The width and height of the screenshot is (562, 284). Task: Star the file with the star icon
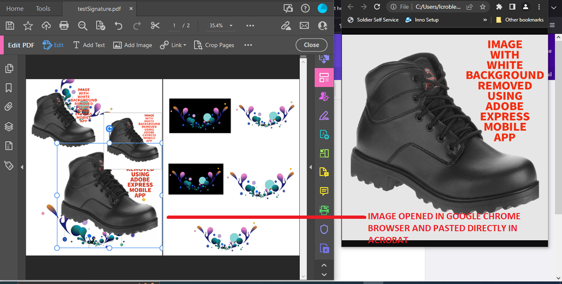28,25
